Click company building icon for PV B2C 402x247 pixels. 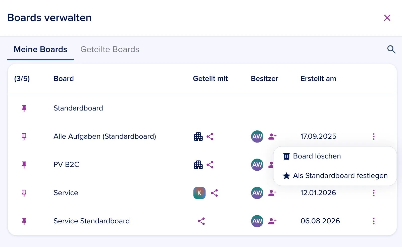[198, 165]
